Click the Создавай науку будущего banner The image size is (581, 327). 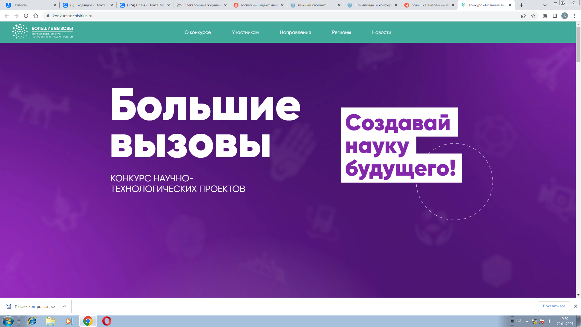(x=402, y=145)
